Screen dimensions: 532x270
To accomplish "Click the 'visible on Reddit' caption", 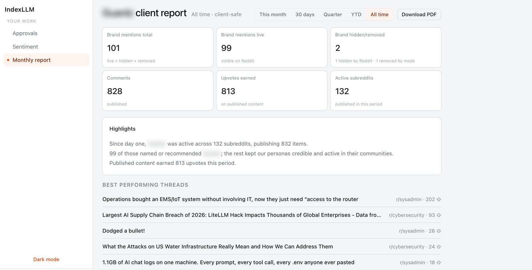I will (238, 61).
